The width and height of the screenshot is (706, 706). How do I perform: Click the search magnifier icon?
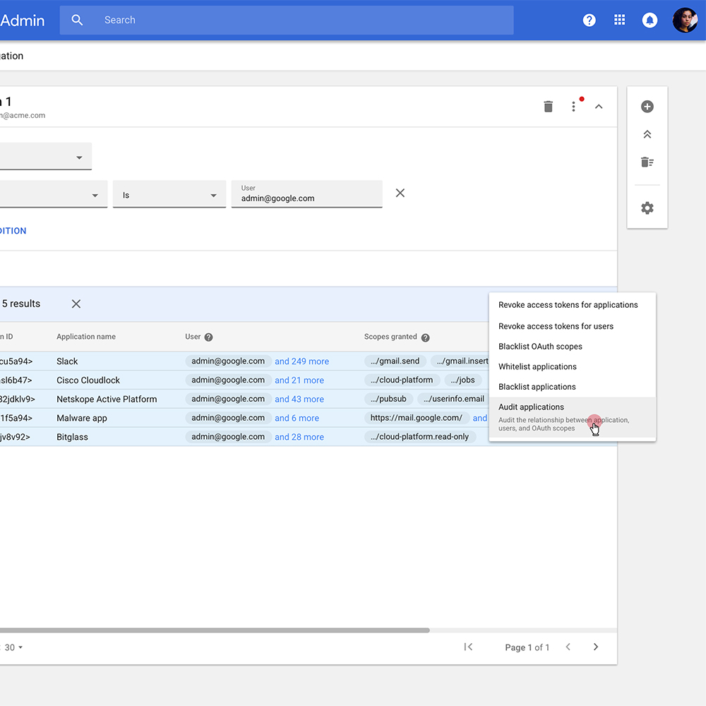tap(77, 20)
